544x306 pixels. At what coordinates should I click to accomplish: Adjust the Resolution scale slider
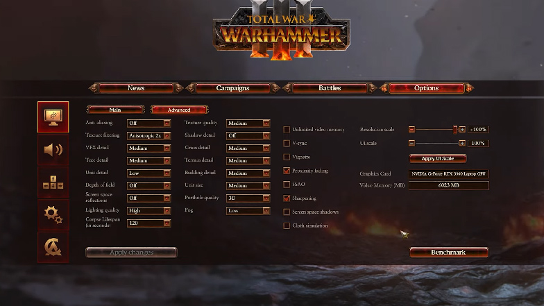point(437,129)
